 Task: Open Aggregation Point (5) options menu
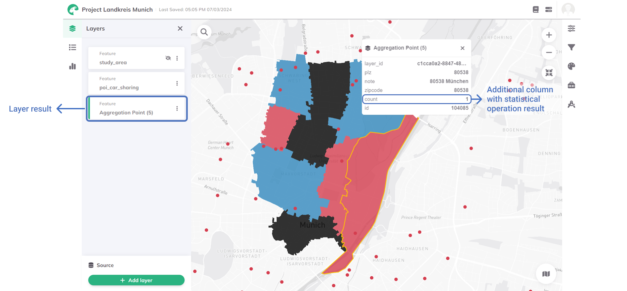point(177,108)
